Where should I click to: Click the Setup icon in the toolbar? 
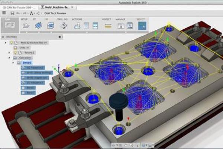[26, 26]
